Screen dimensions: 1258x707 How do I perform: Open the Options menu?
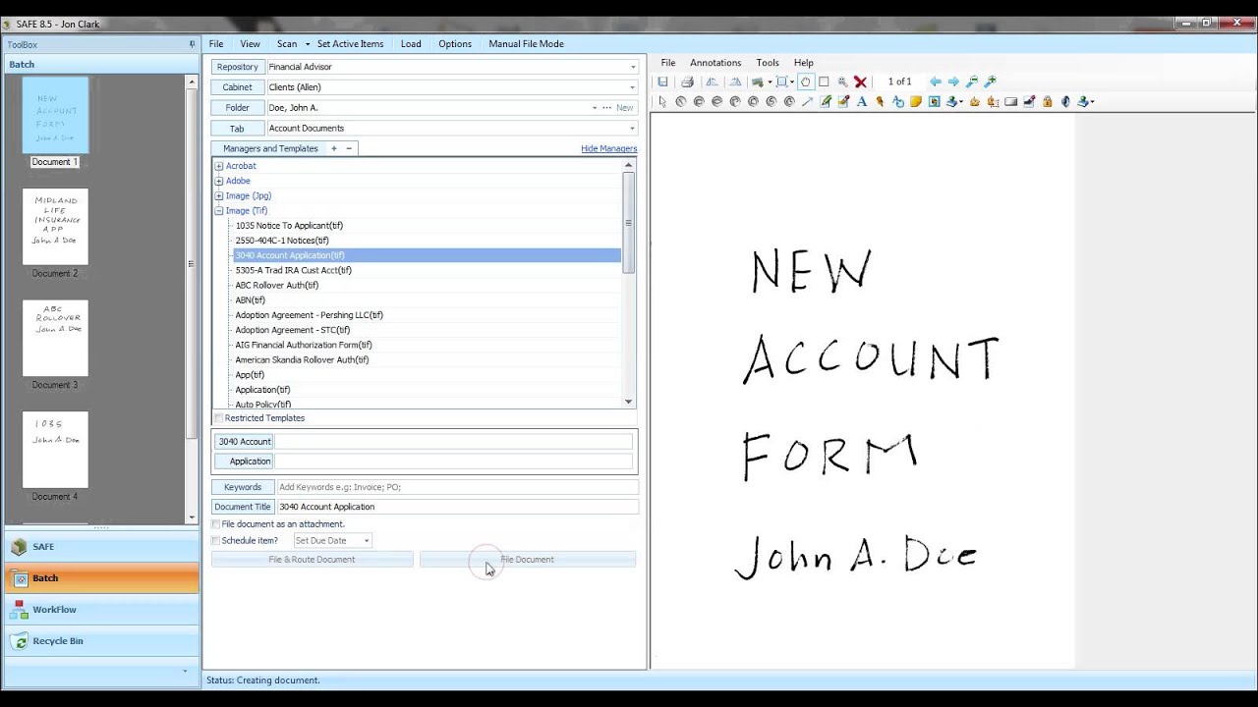[x=455, y=44]
